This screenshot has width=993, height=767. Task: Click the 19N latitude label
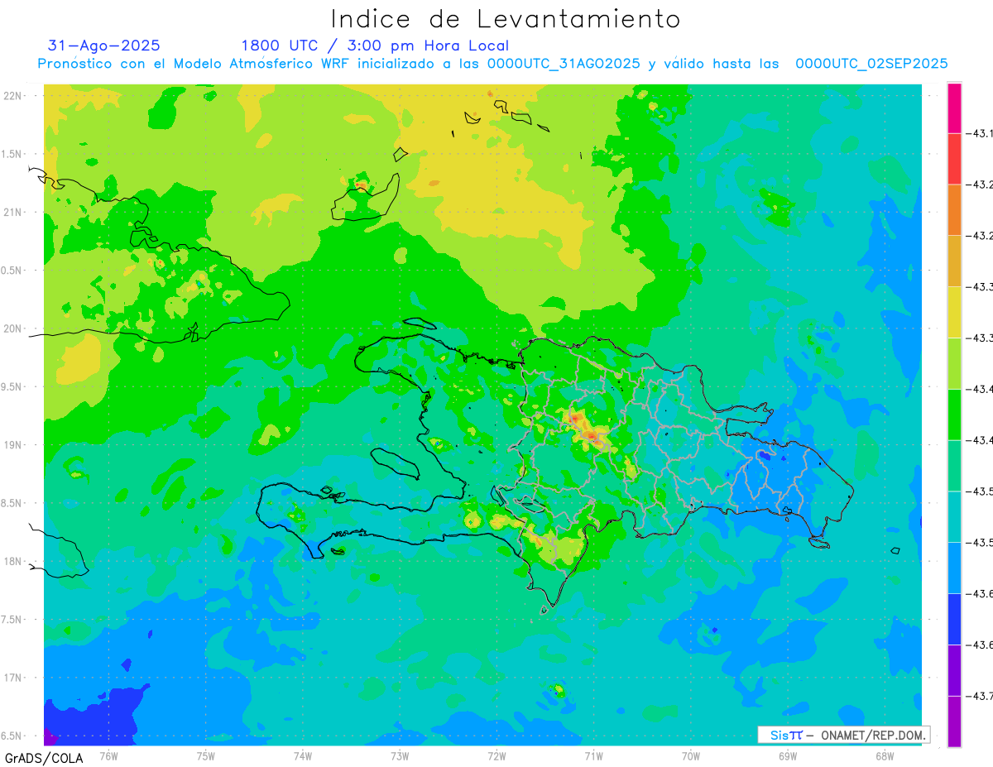pos(13,444)
